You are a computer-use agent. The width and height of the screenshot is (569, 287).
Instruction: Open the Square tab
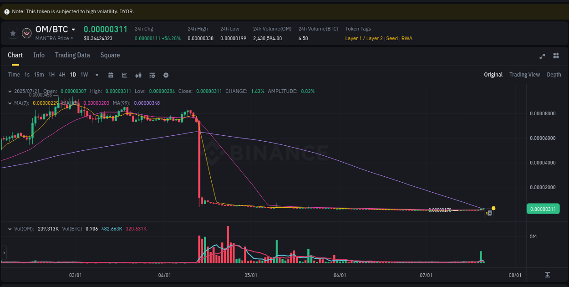coord(110,55)
